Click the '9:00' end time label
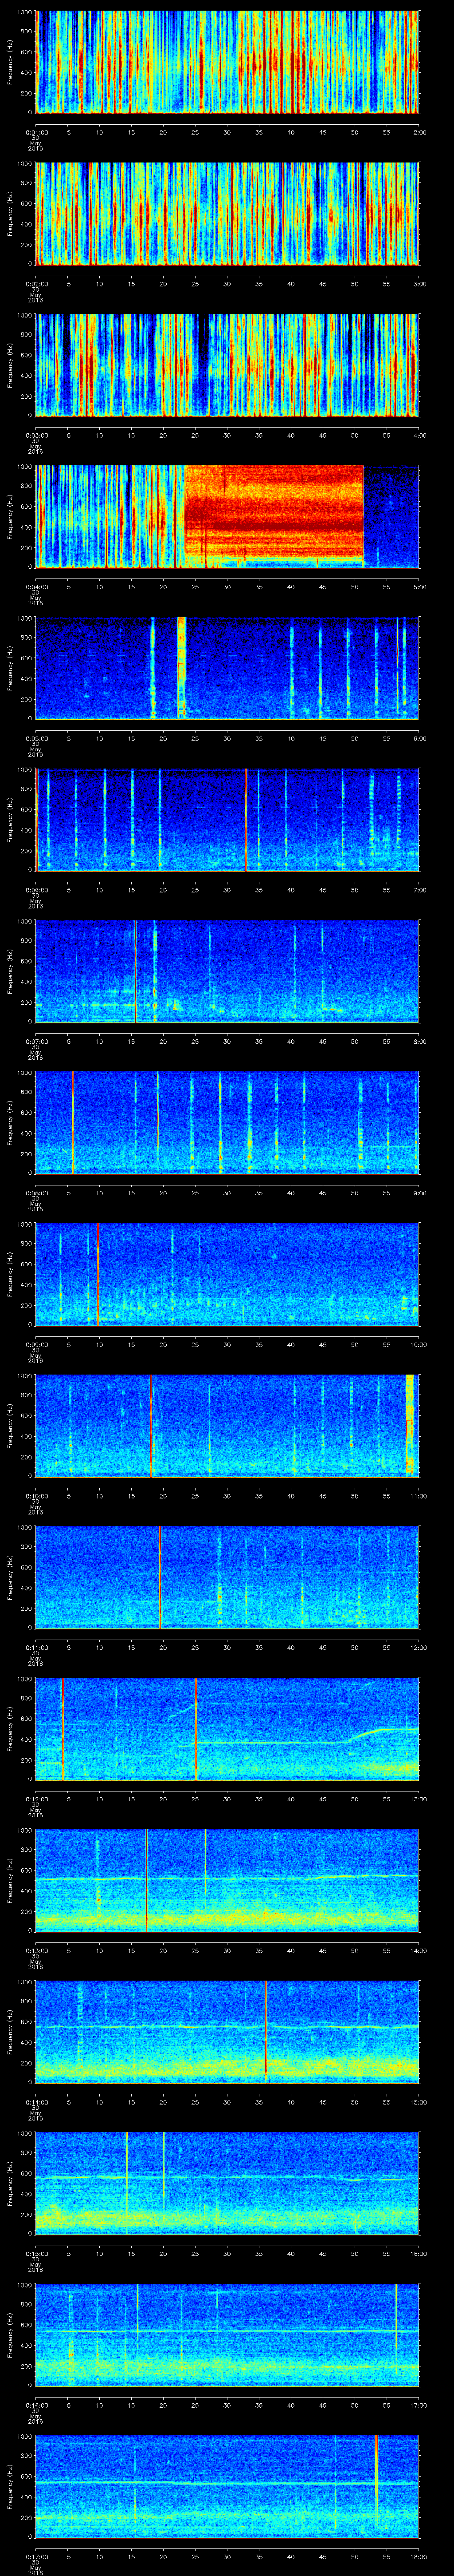Screen dimensions: 454x2576 [419, 1193]
